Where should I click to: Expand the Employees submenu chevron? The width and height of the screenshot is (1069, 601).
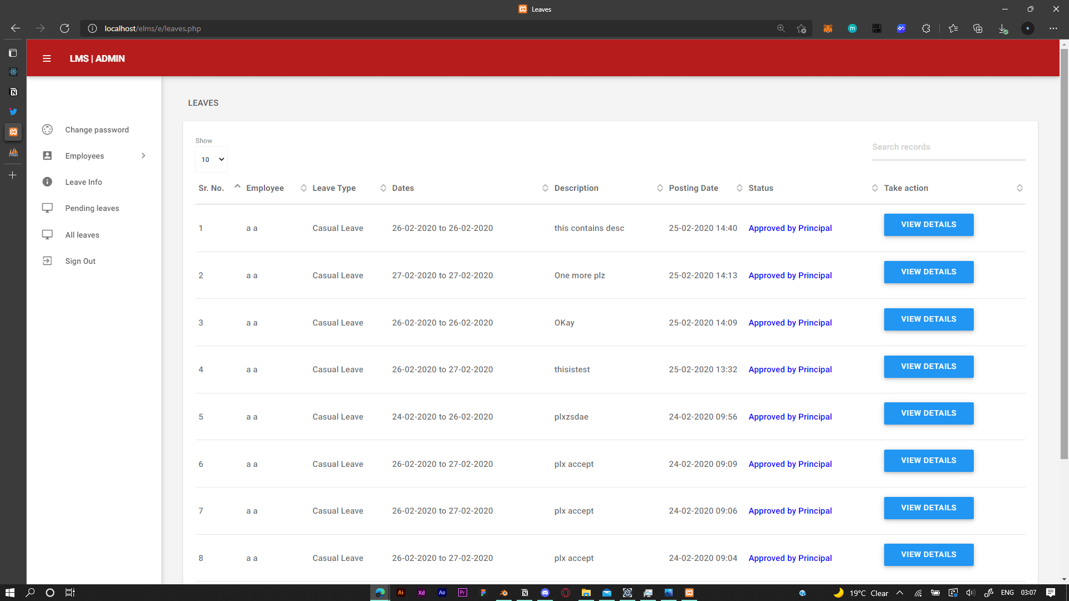143,156
